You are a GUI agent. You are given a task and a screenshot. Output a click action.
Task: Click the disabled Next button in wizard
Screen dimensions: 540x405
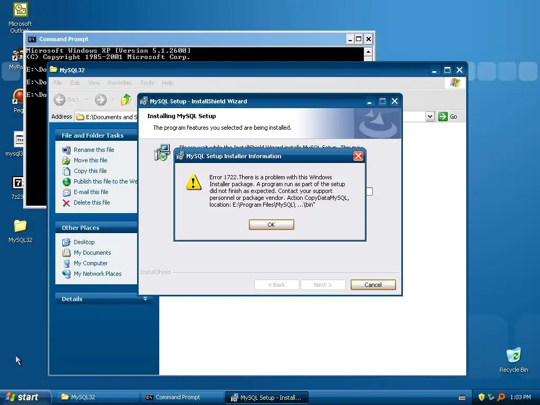pos(323,285)
